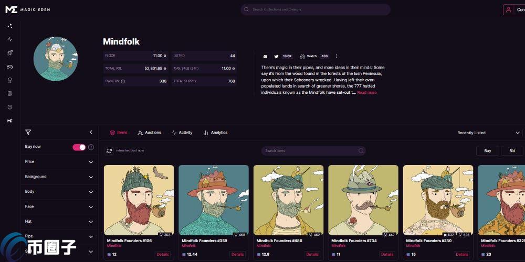This screenshot has height=262, width=525.
Task: Open the Twitter link icon
Action: point(276,56)
